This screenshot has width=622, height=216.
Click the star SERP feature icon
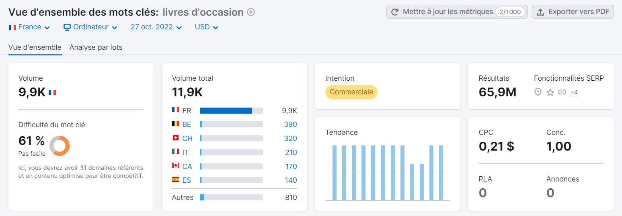(550, 92)
